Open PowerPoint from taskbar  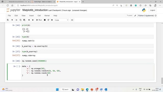pyautogui.click(x=92, y=89)
